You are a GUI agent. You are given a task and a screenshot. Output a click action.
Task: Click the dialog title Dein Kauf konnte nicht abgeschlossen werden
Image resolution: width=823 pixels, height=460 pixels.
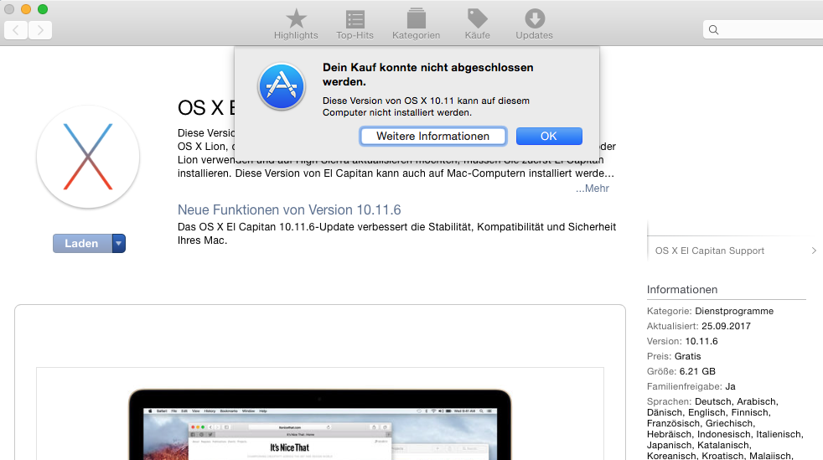point(427,75)
